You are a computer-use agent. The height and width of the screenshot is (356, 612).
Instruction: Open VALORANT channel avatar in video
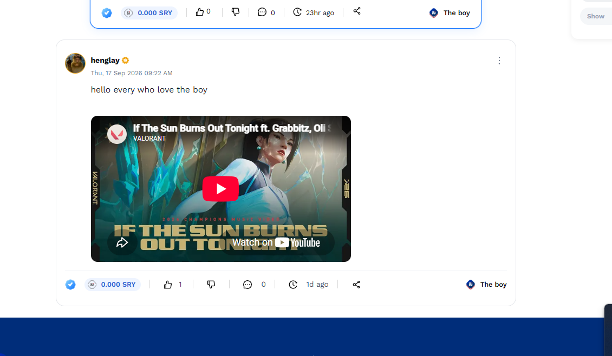tap(116, 134)
